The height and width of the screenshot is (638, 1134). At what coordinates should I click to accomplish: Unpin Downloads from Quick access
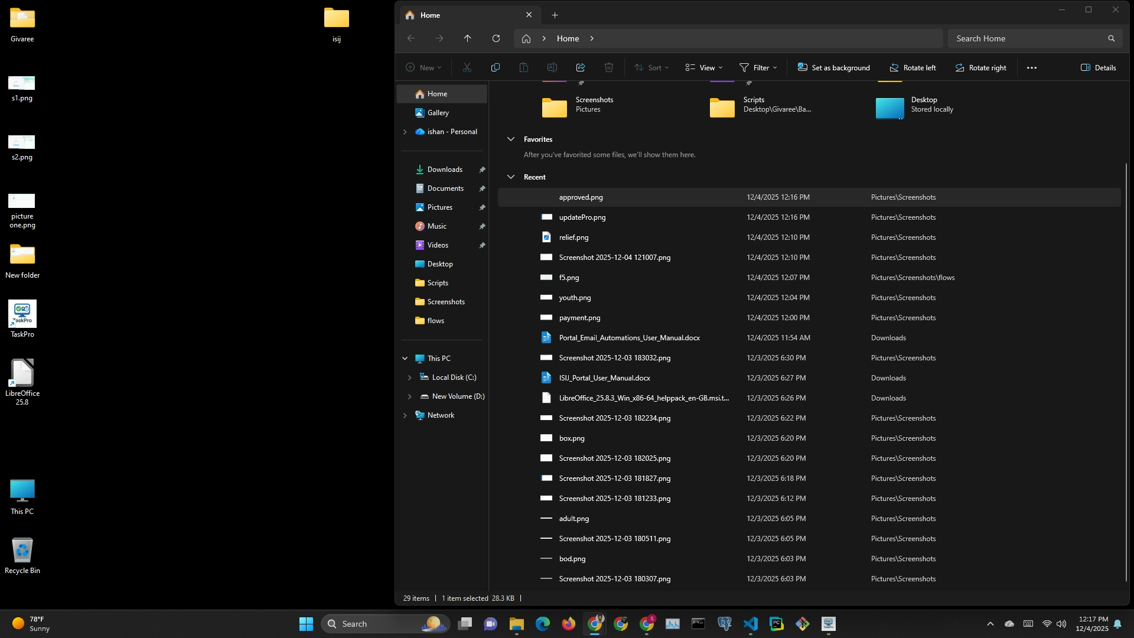pos(482,170)
